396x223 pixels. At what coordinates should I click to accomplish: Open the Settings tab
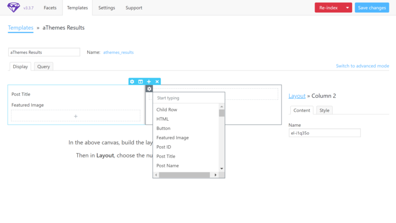(107, 8)
